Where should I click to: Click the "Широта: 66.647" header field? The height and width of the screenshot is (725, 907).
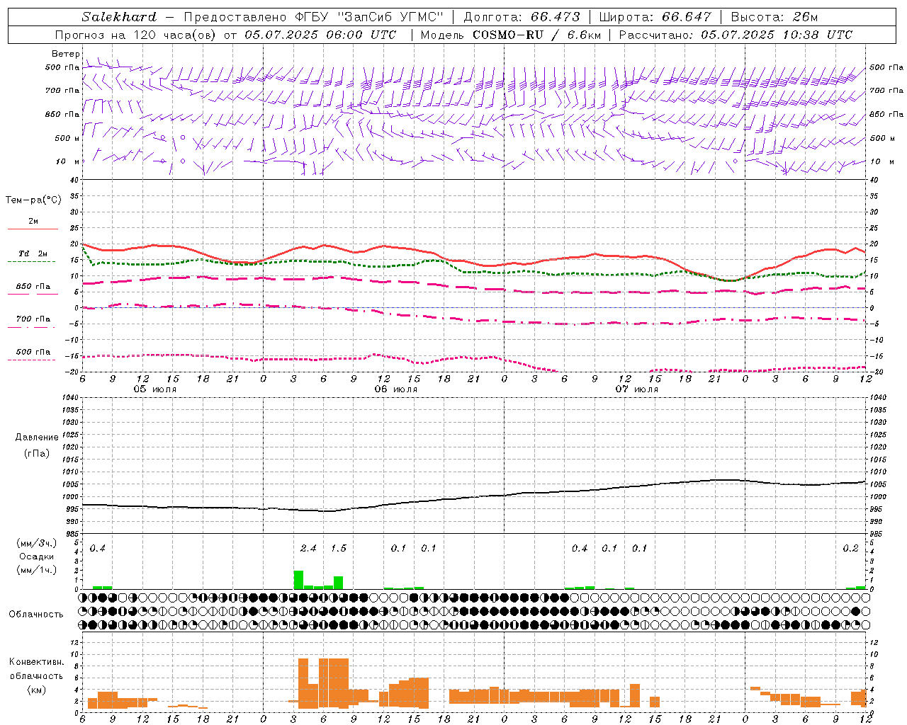[655, 17]
